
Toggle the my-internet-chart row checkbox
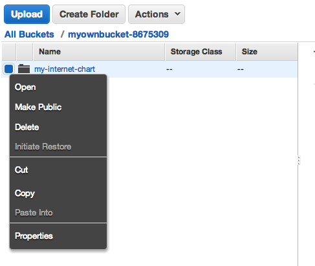(x=8, y=69)
